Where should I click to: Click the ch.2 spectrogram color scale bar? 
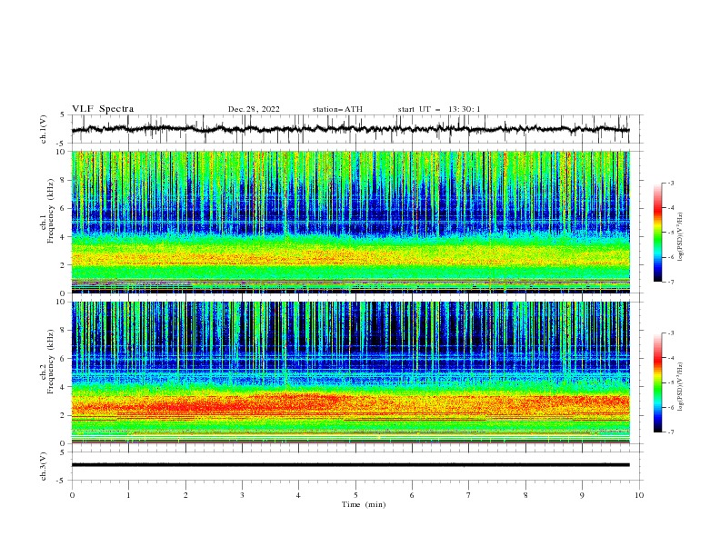tap(657, 382)
